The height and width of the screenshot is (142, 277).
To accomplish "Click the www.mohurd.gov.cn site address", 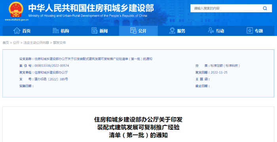I will tap(17, 20).
